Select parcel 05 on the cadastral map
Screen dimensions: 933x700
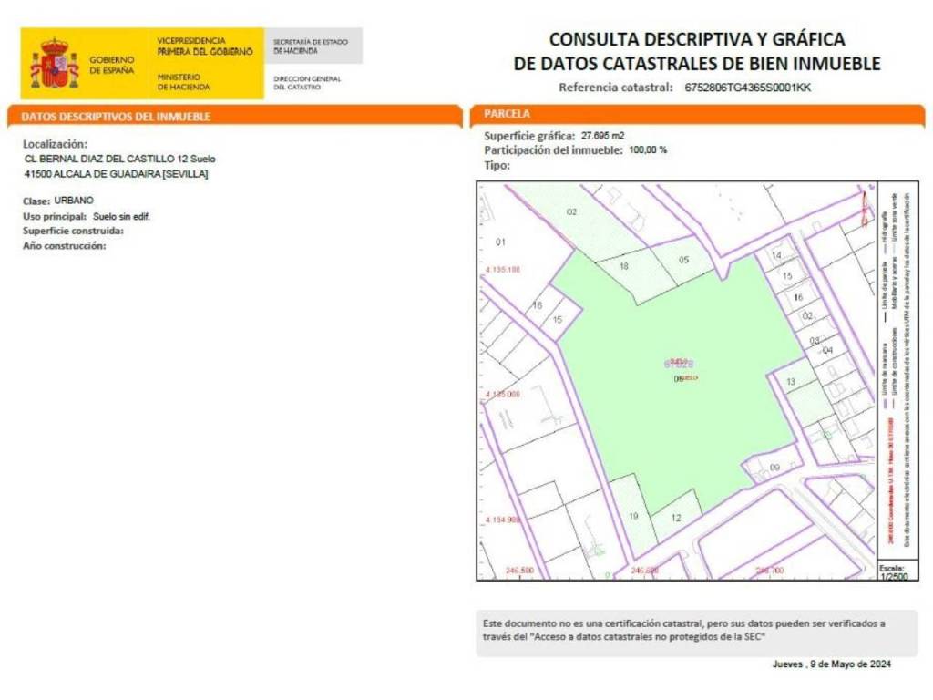[x=684, y=260]
